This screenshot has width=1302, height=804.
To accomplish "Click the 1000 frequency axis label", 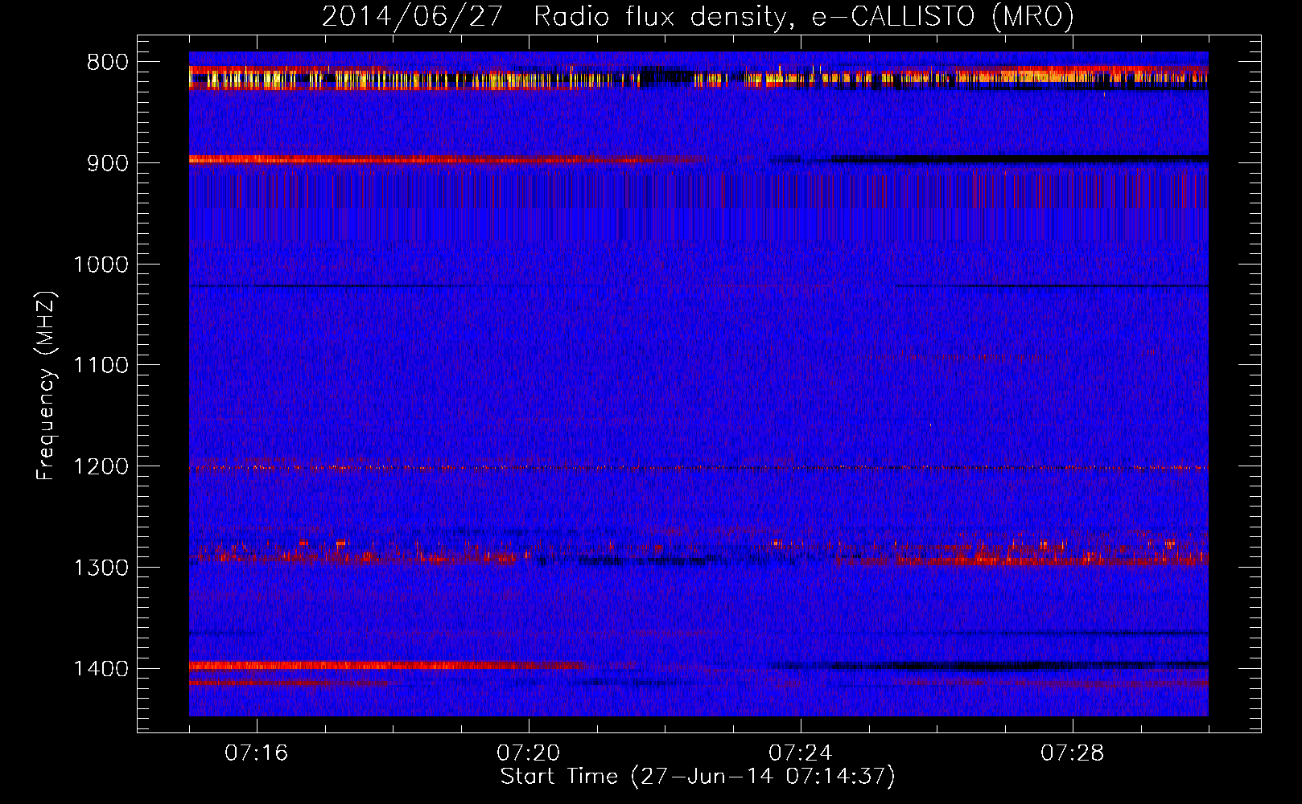I will pyautogui.click(x=101, y=265).
